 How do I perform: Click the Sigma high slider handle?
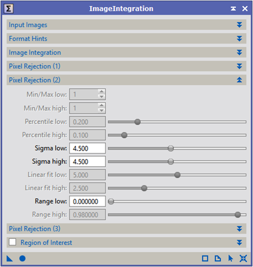(171, 162)
